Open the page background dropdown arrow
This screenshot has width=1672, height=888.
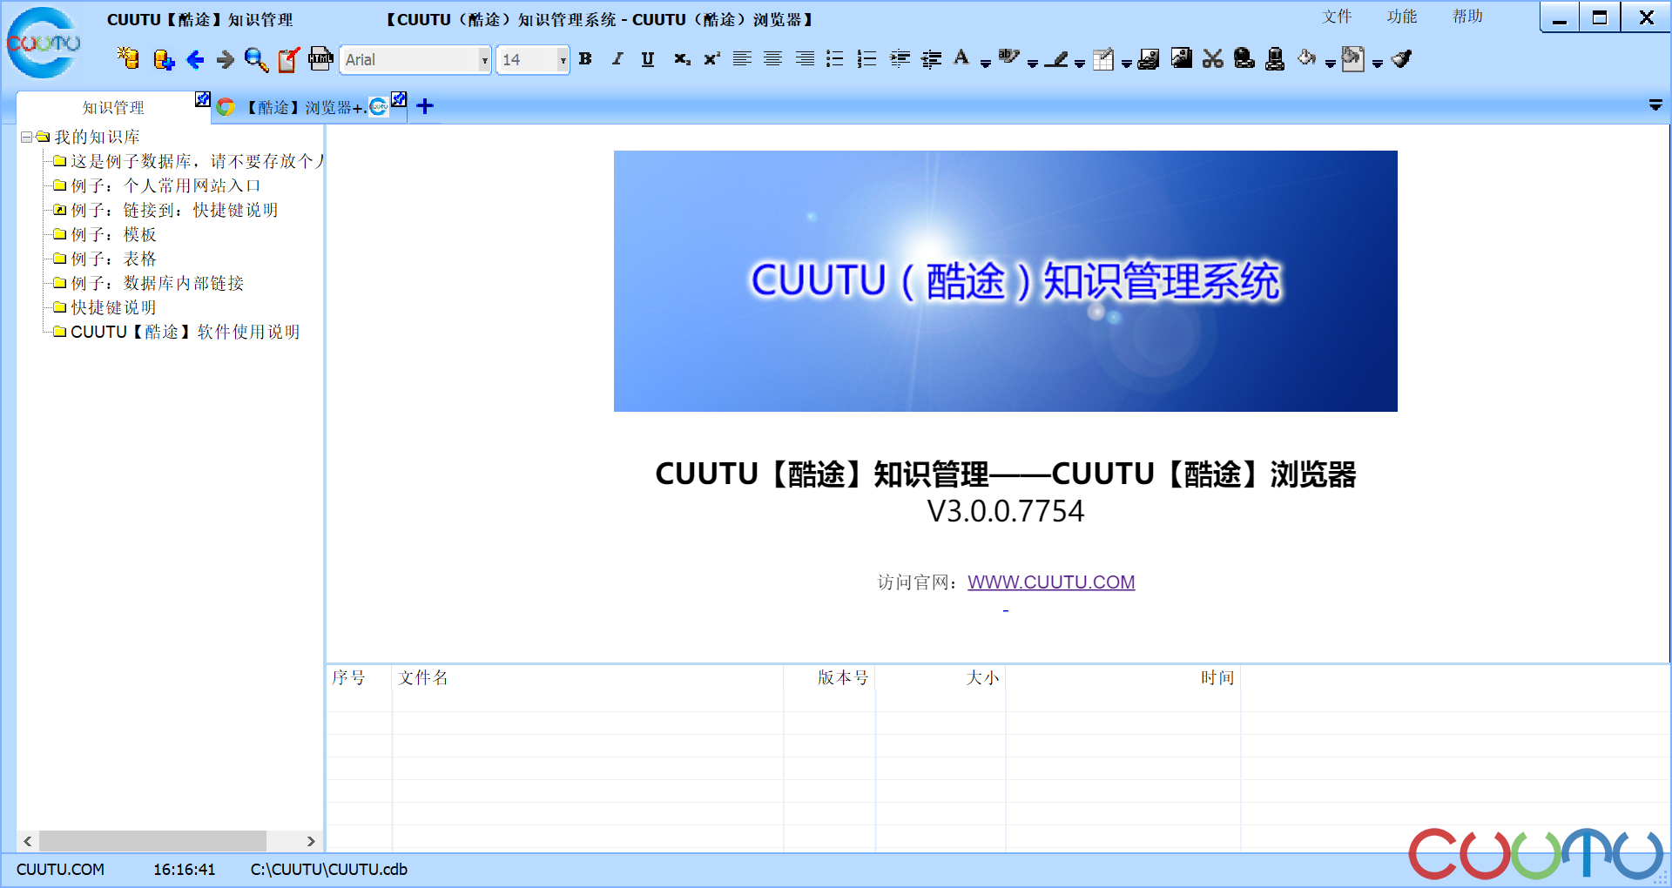pyautogui.click(x=1377, y=63)
